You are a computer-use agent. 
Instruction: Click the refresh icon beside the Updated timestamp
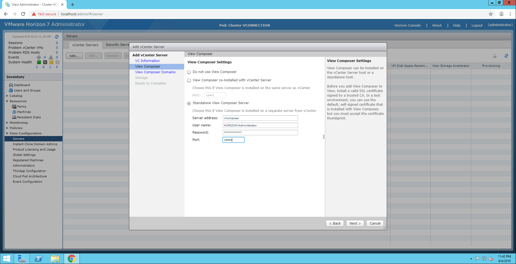coord(57,37)
